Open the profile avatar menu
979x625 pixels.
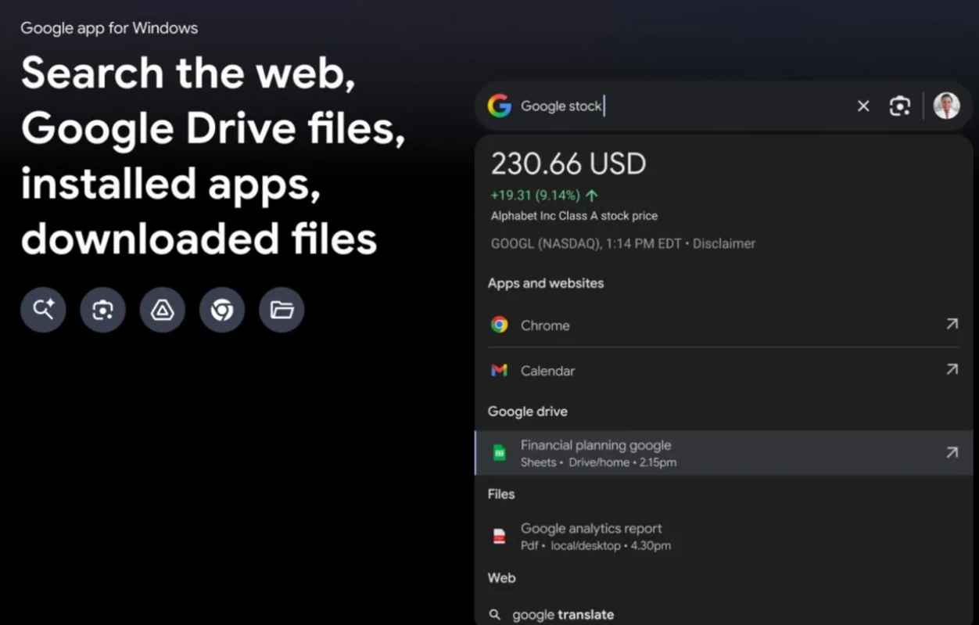946,106
